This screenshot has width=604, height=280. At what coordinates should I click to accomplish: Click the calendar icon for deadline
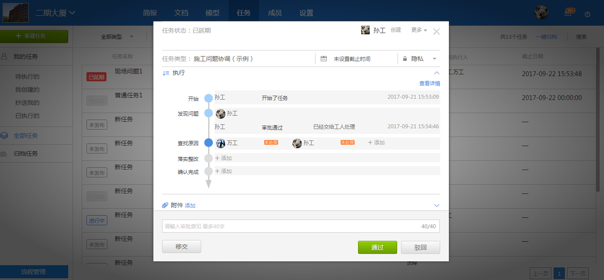324,59
